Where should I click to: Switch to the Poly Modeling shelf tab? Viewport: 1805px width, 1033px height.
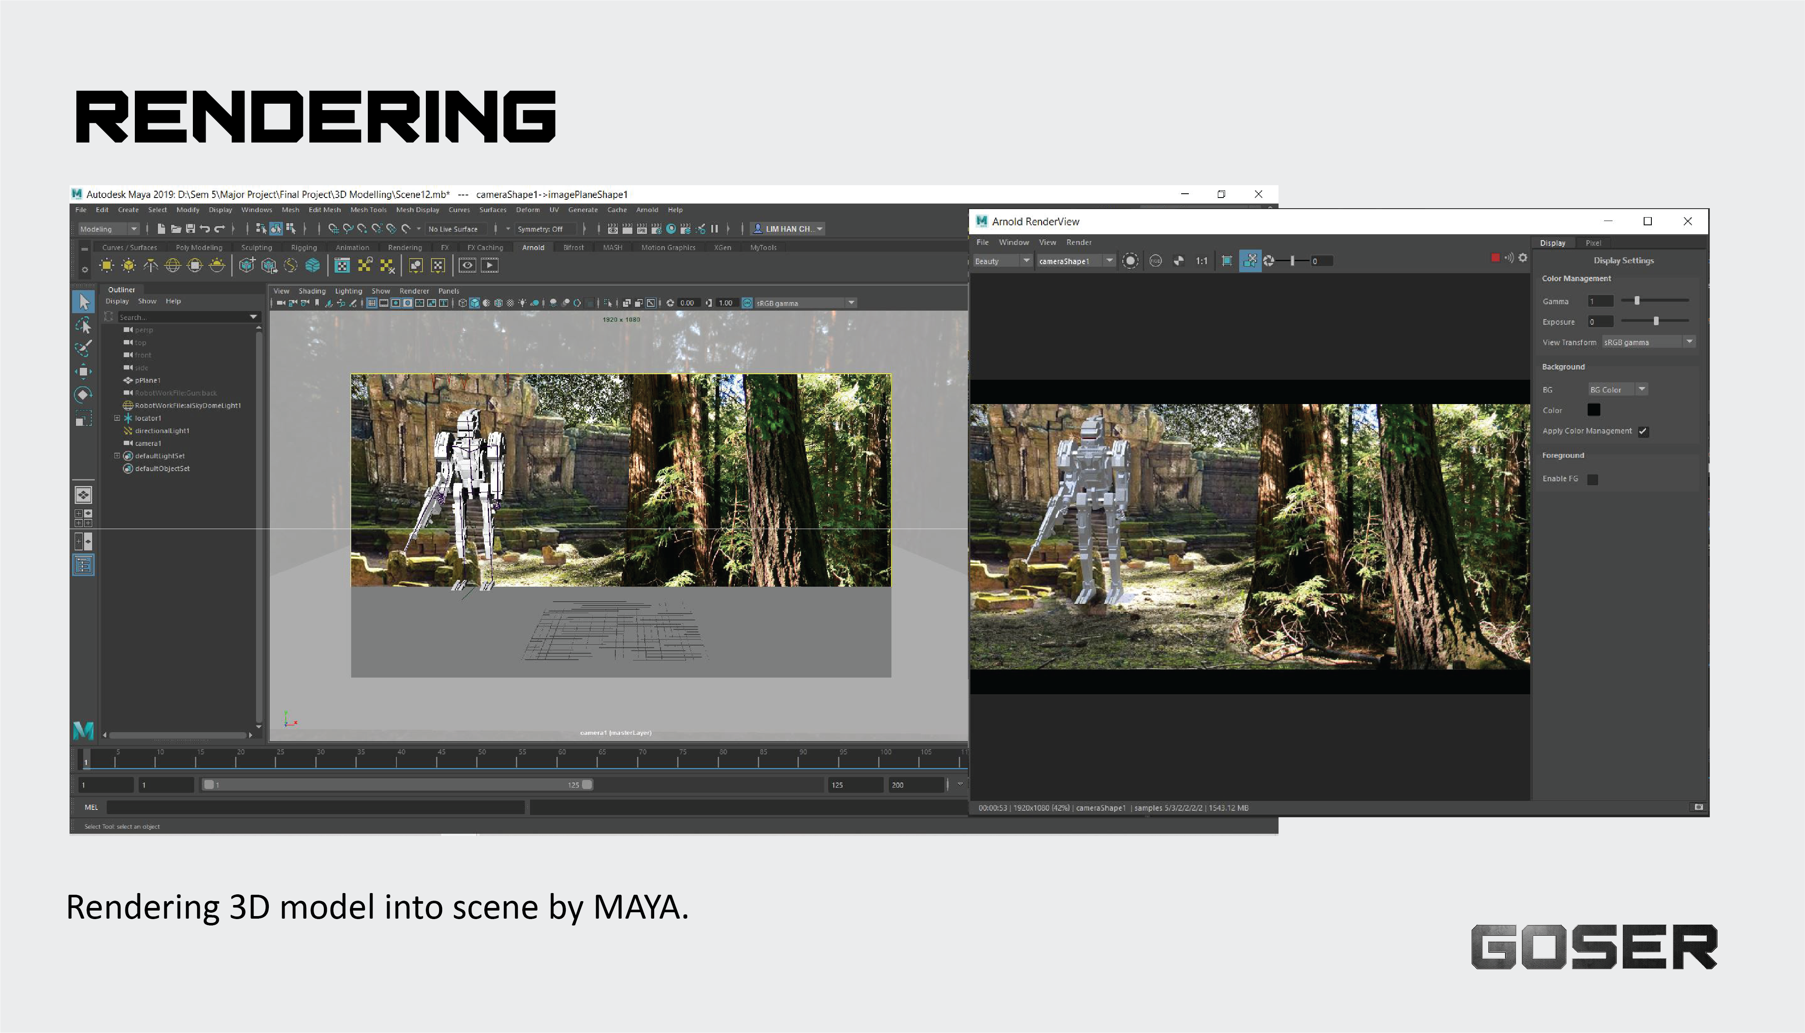[x=199, y=247]
